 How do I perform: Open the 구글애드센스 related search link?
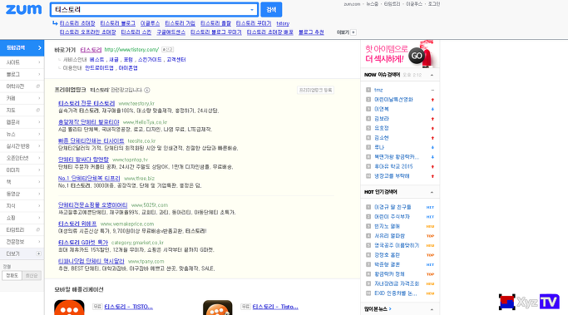(170, 32)
